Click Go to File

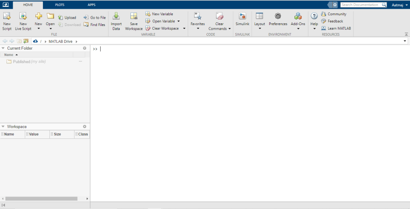(95, 18)
